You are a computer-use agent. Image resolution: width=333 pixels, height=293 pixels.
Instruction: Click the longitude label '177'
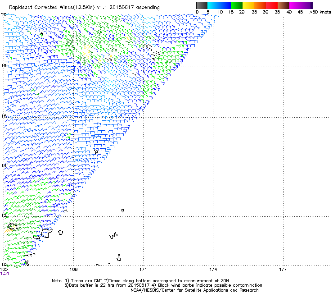pyautogui.click(x=283, y=270)
